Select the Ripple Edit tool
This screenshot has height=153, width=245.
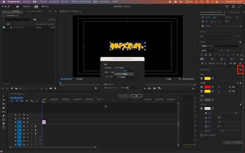(x=4, y=104)
